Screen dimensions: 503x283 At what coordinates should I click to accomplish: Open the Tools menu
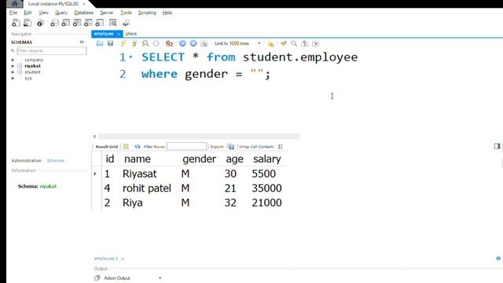(126, 13)
